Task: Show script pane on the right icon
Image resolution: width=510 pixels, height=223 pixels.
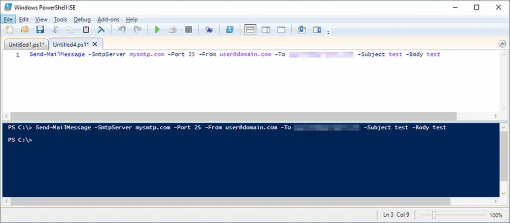Action: (266, 30)
